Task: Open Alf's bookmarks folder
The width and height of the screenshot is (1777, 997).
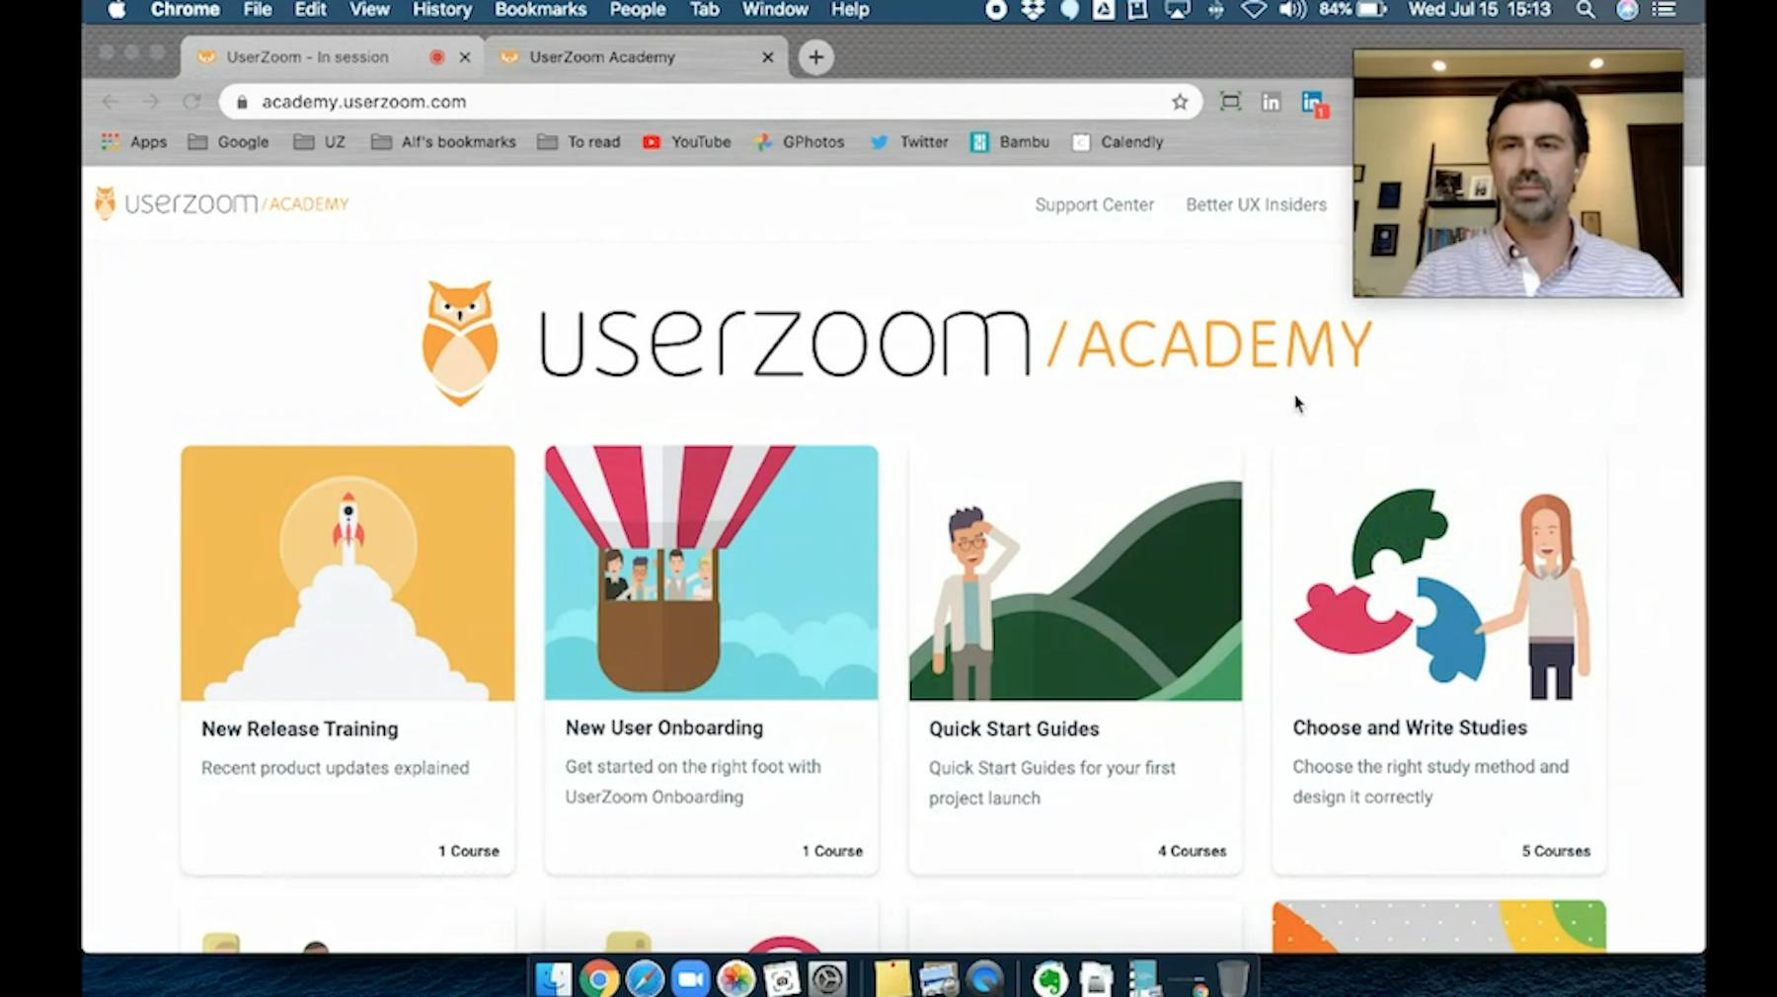Action: pos(443,142)
